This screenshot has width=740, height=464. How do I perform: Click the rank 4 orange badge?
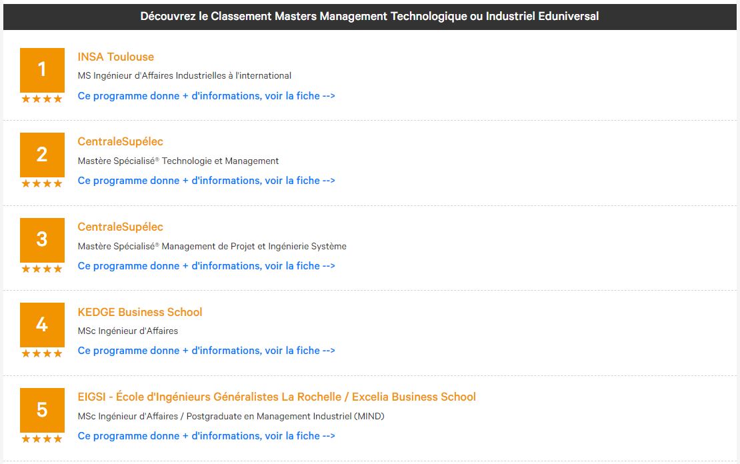coord(42,325)
